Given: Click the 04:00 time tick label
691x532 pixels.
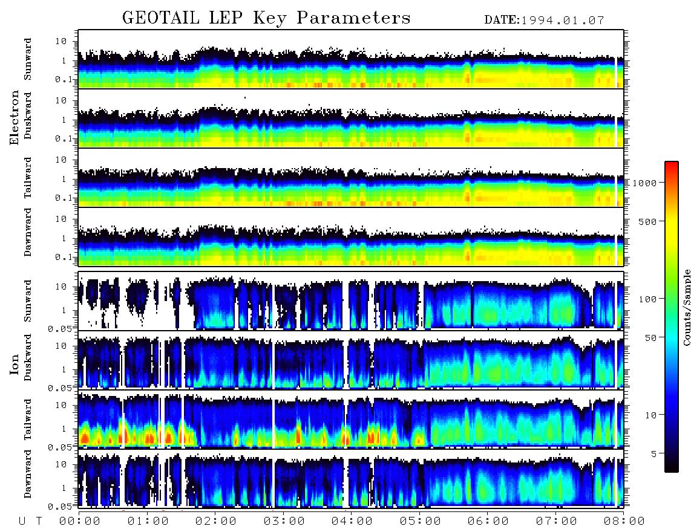Looking at the screenshot, I should tap(352, 522).
